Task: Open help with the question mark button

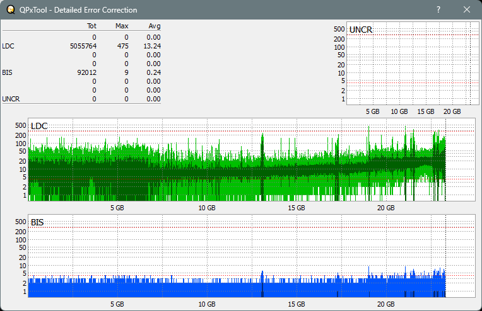Action: (x=438, y=10)
